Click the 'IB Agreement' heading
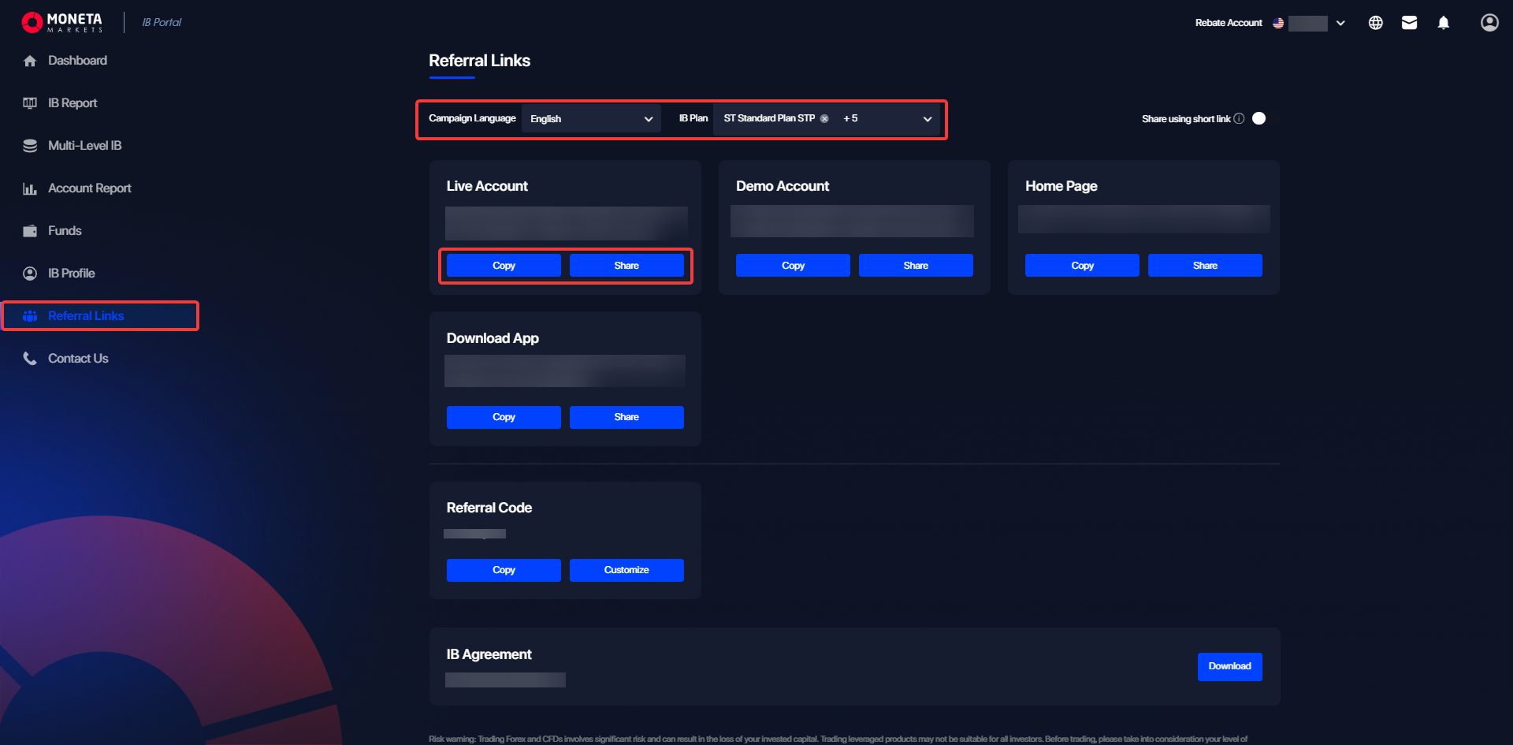1513x745 pixels. coord(489,654)
